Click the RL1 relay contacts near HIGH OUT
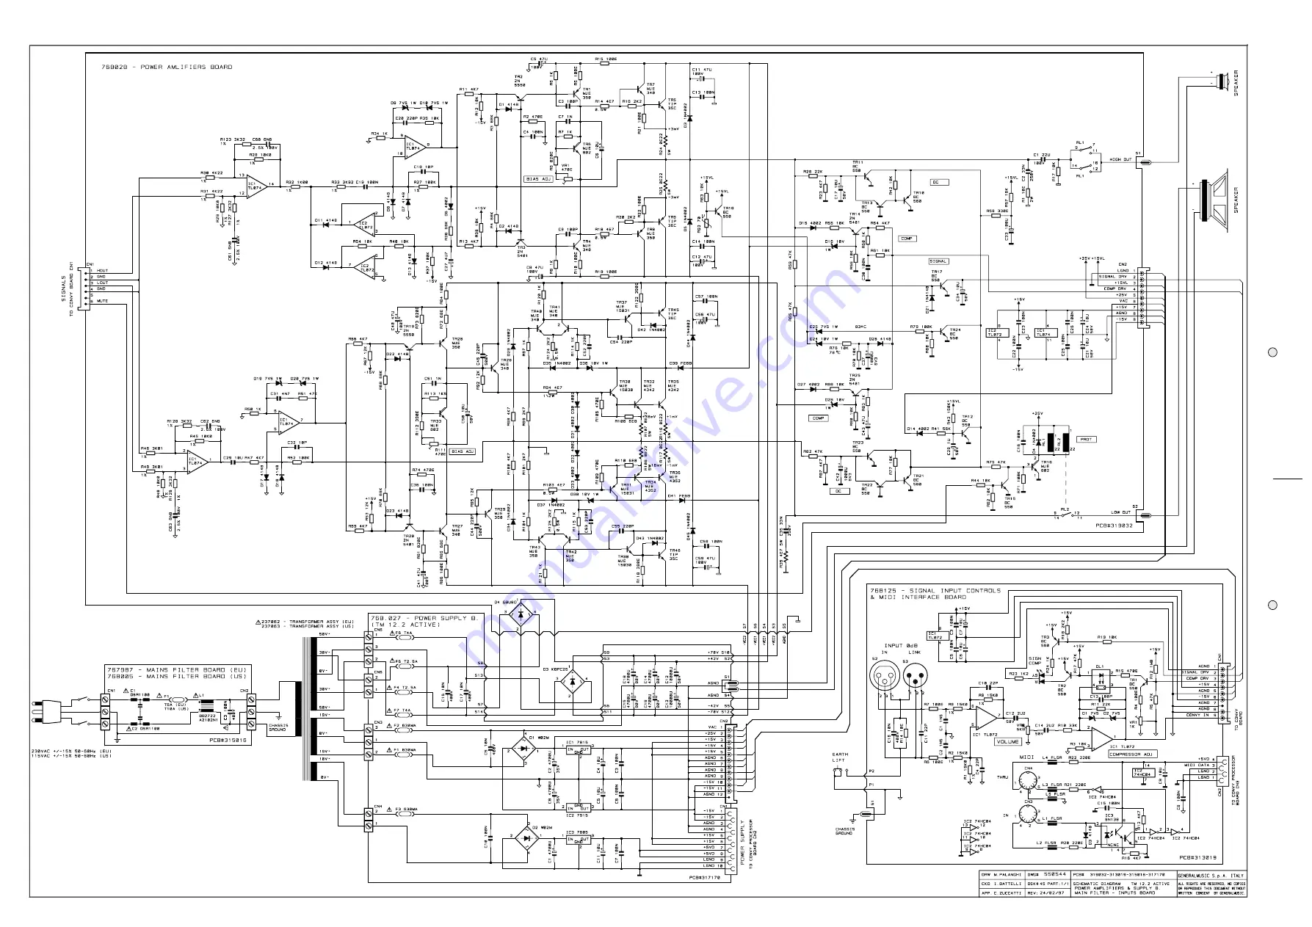Image resolution: width=1312 pixels, height=927 pixels. 1086,158
